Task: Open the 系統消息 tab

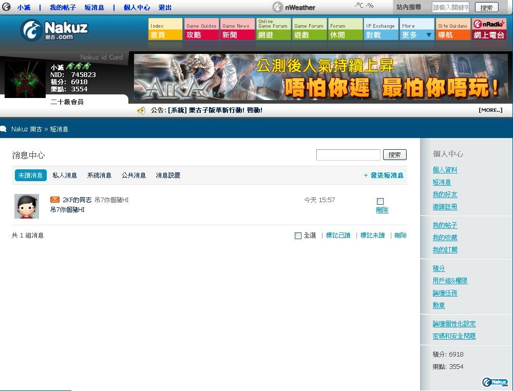Action: pyautogui.click(x=99, y=175)
